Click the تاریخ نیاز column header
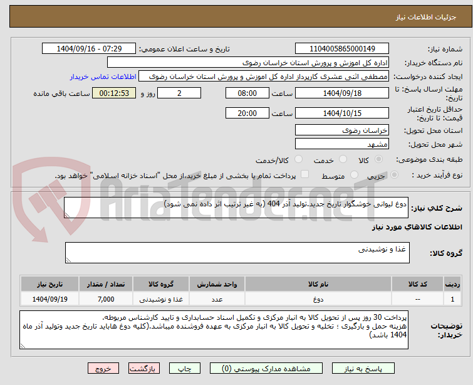473x385 pixels. [x=49, y=284]
